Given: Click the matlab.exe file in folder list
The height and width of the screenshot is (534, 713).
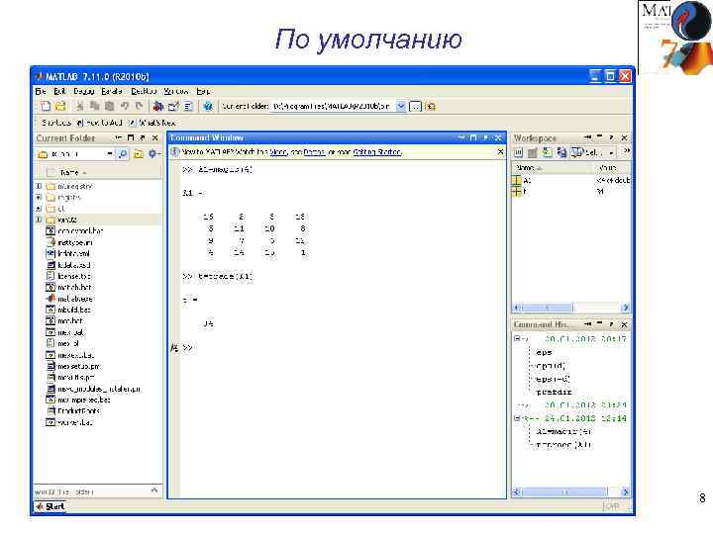Looking at the screenshot, I should [69, 299].
